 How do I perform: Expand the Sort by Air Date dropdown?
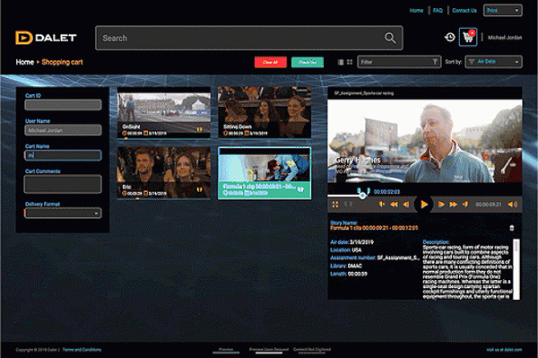pyautogui.click(x=493, y=62)
